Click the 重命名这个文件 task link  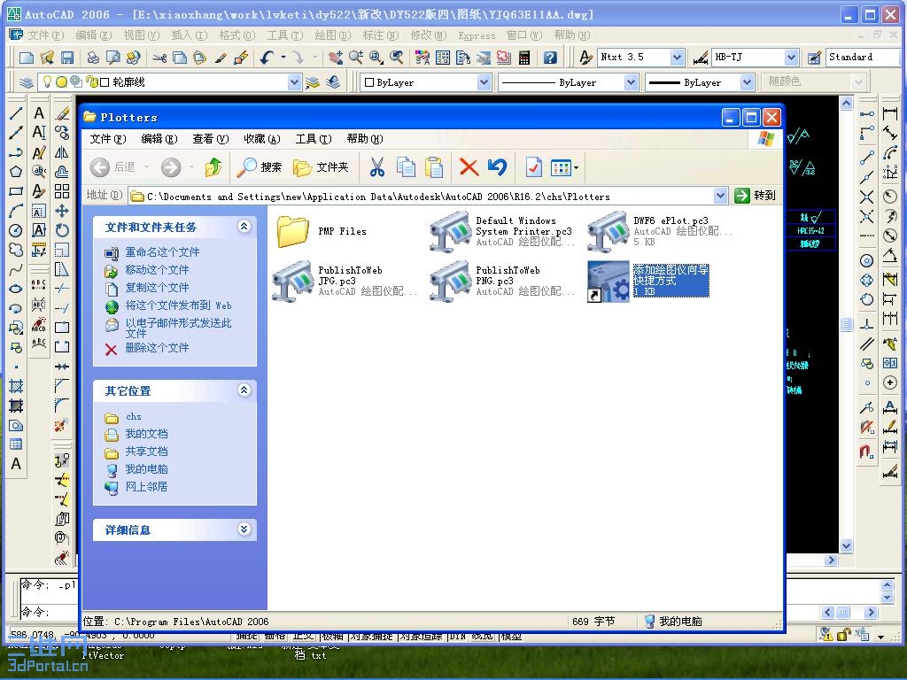pyautogui.click(x=162, y=252)
